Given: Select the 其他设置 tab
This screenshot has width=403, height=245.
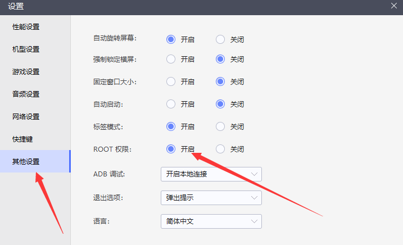Looking at the screenshot, I should click(x=26, y=162).
